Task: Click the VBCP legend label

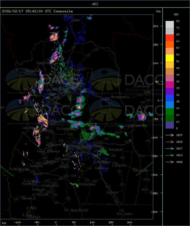Action: point(179,135)
